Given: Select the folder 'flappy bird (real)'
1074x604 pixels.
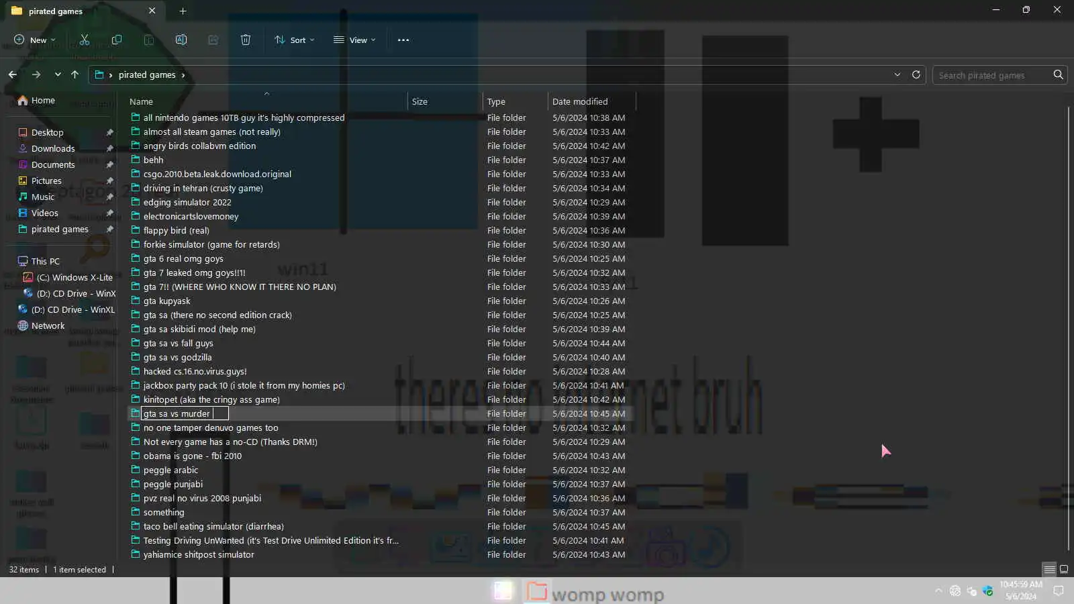Looking at the screenshot, I should tap(177, 230).
